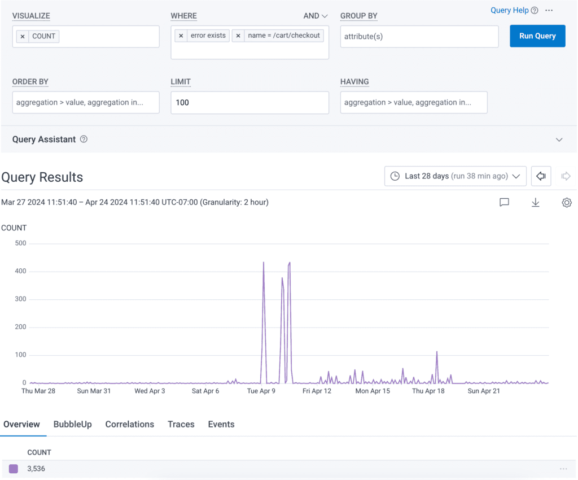Switch to the Traces tab
Viewport: 578px width, 480px height.
coord(181,424)
